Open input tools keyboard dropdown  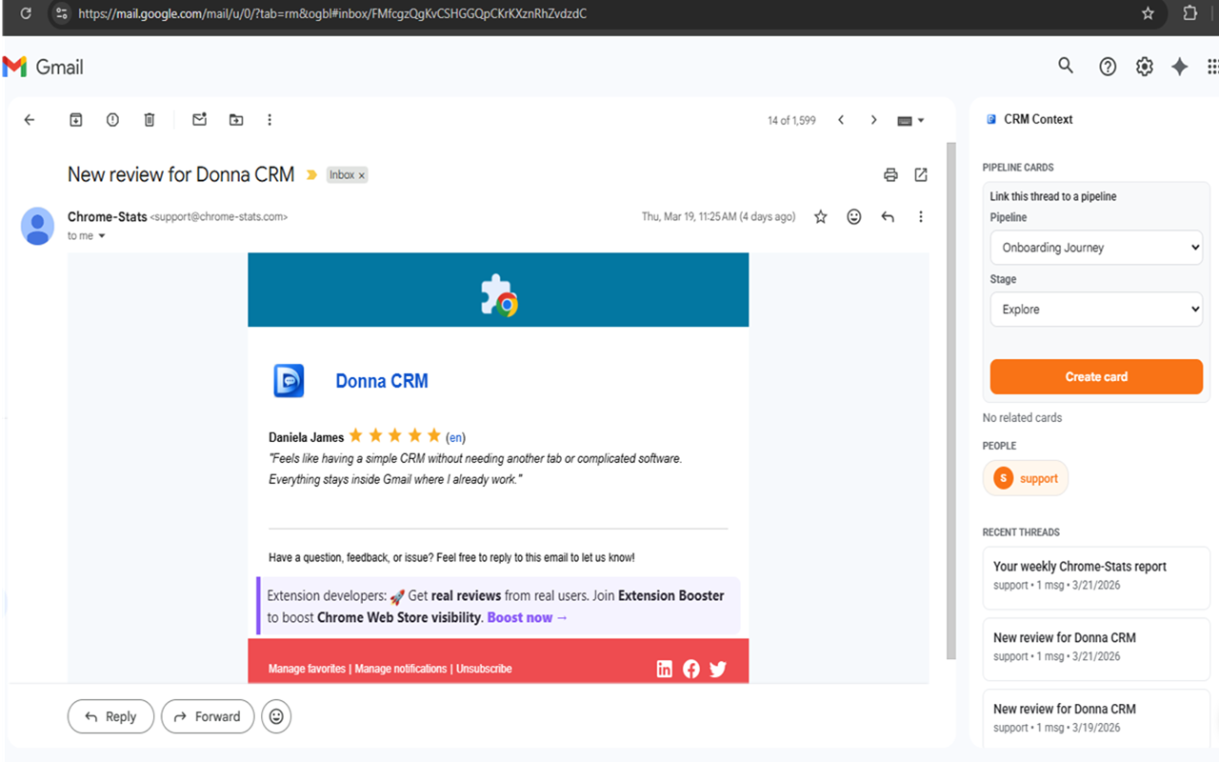(x=910, y=121)
